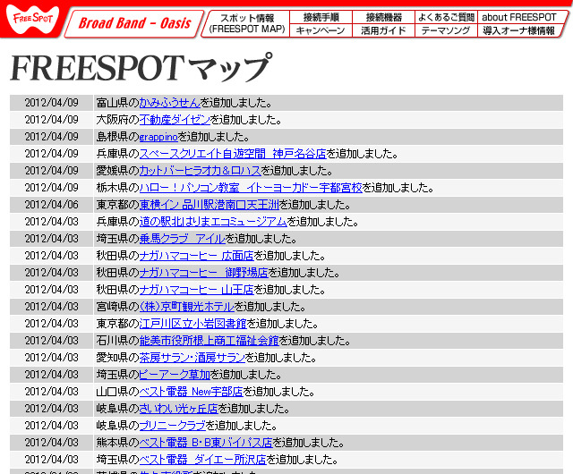This screenshot has height=474, width=573.
Task: Click date 2012/04/06 in 東京都 東横イン row
Action: (52, 205)
